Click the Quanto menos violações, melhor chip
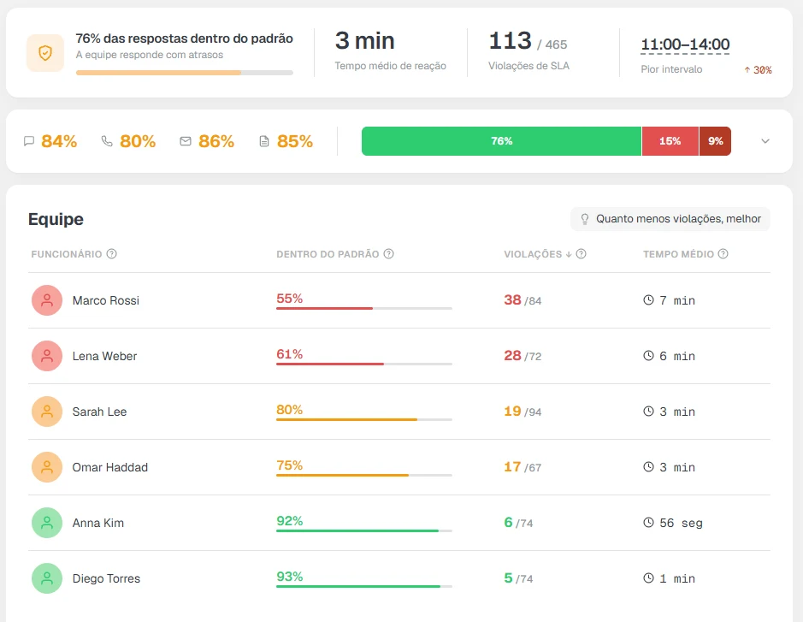803x622 pixels. [670, 219]
